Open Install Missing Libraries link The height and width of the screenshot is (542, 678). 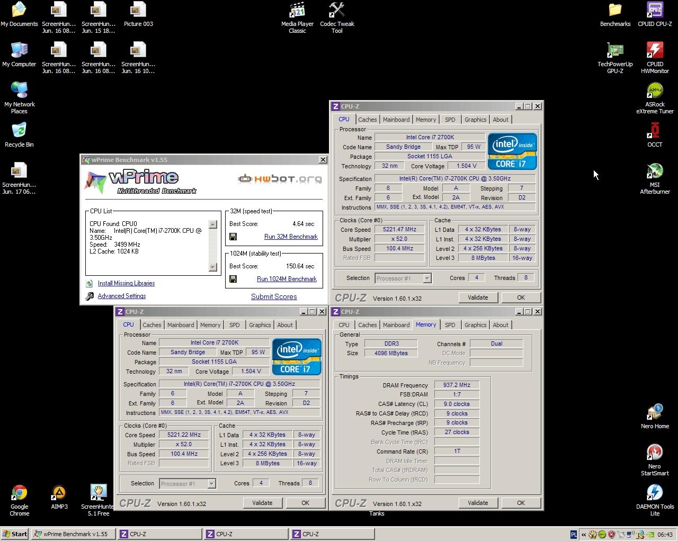(126, 284)
